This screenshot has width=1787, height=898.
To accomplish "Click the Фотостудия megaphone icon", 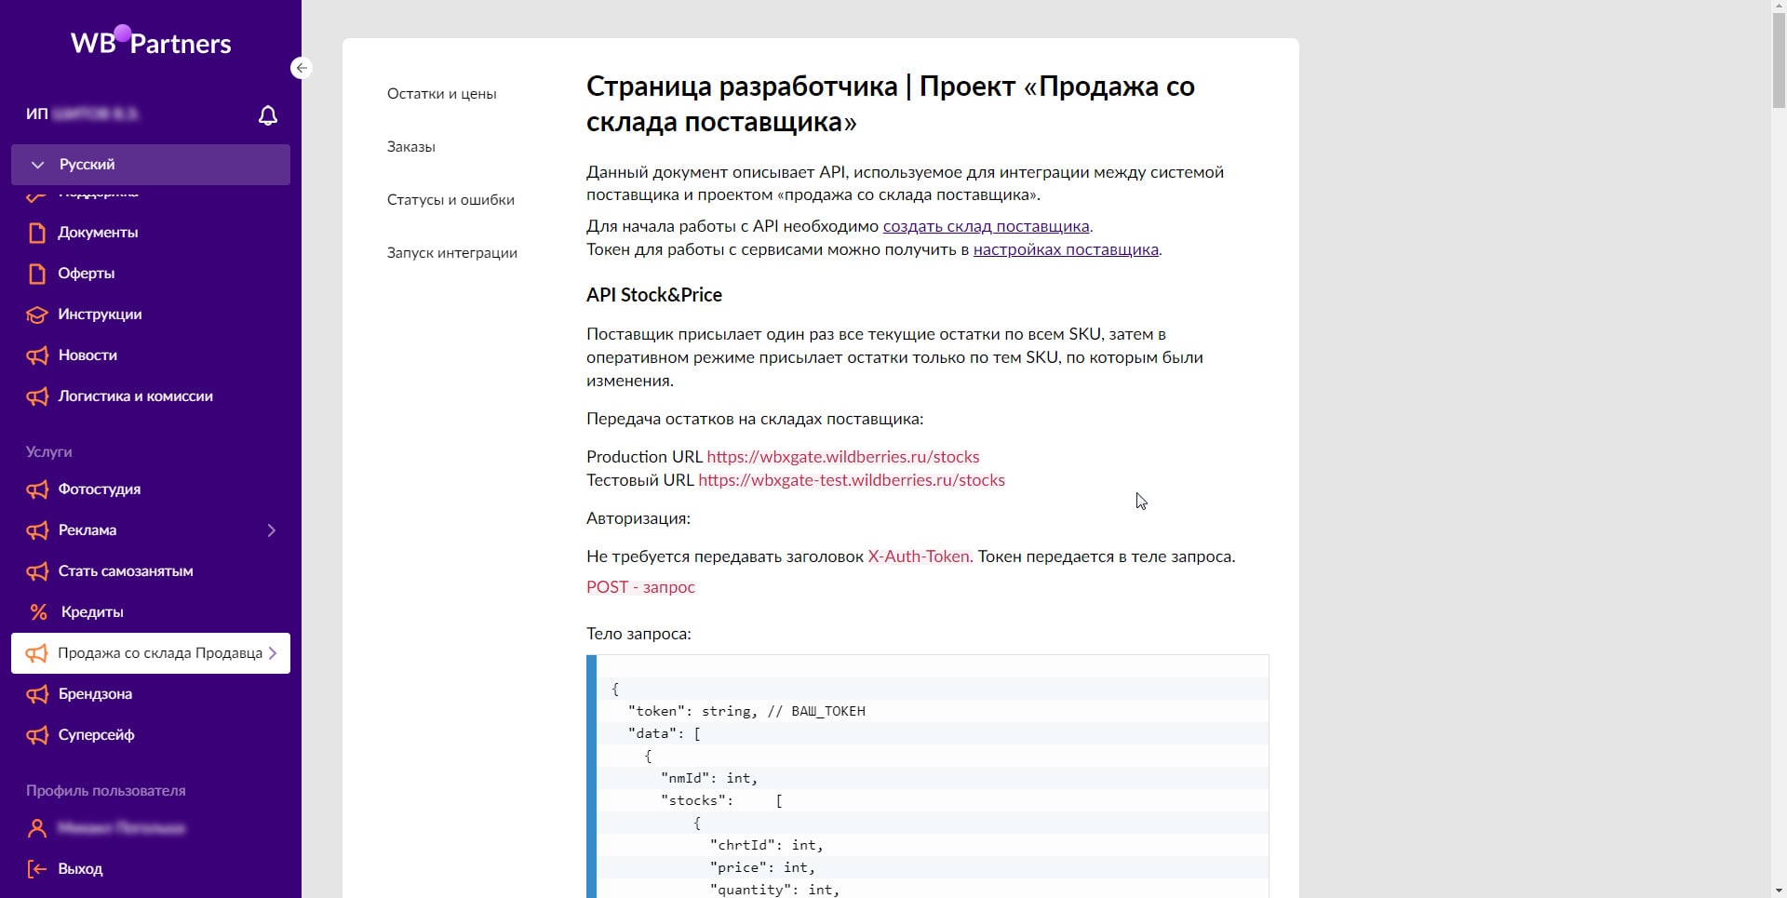I will pyautogui.click(x=37, y=489).
